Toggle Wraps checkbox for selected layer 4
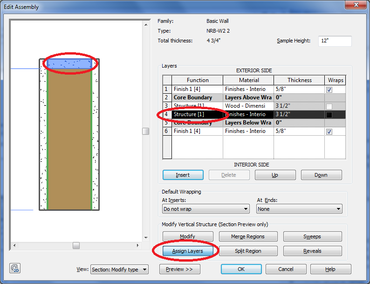Viewport: 370px width, 284px height. [329, 115]
